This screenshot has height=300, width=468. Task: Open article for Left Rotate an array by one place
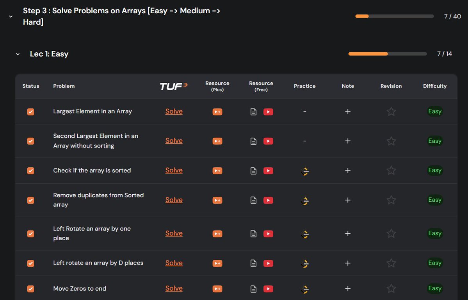tap(253, 234)
